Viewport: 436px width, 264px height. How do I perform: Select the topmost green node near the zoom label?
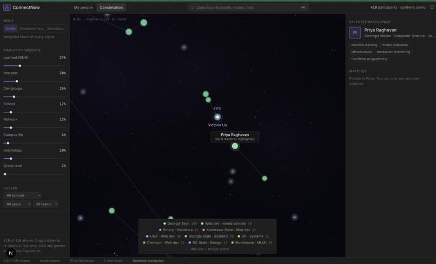click(x=144, y=23)
